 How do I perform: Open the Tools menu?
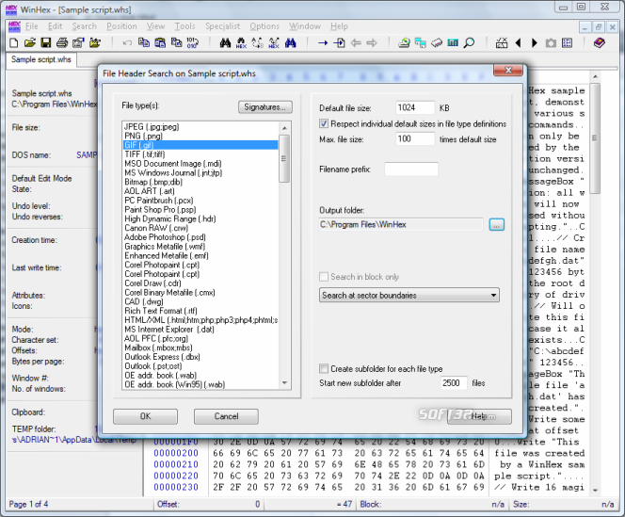click(x=184, y=26)
